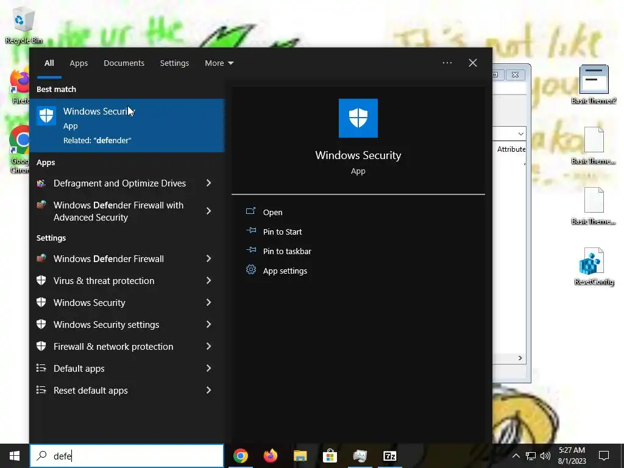Open File Explorer from the taskbar
This screenshot has width=624, height=468.
[x=300, y=456]
